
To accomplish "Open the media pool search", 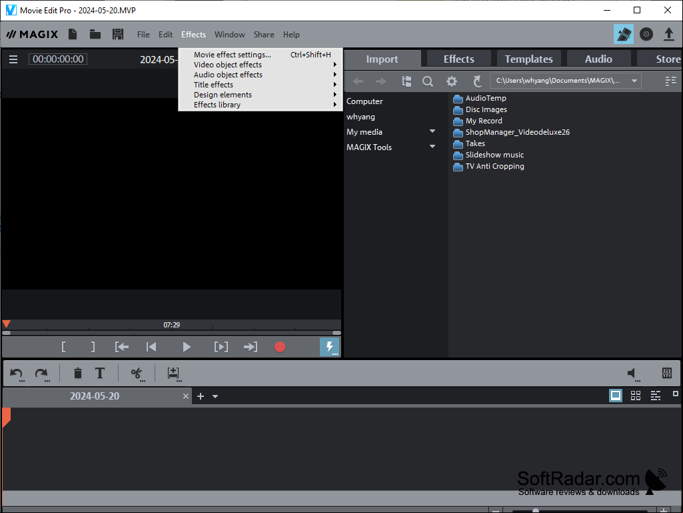I will pyautogui.click(x=428, y=81).
